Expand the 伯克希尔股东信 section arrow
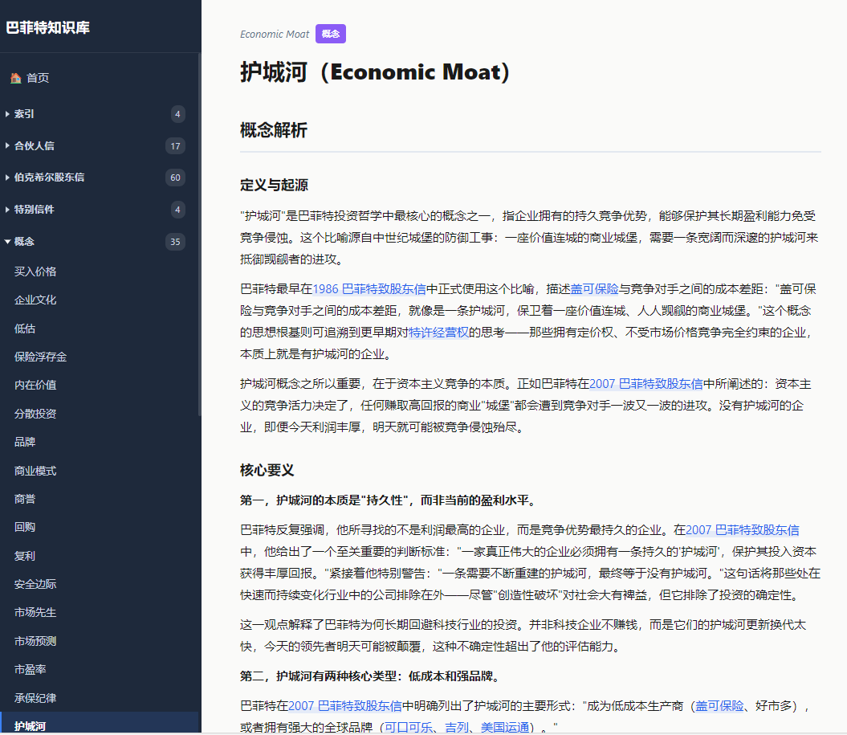Image resolution: width=847 pixels, height=735 pixels. click(7, 178)
